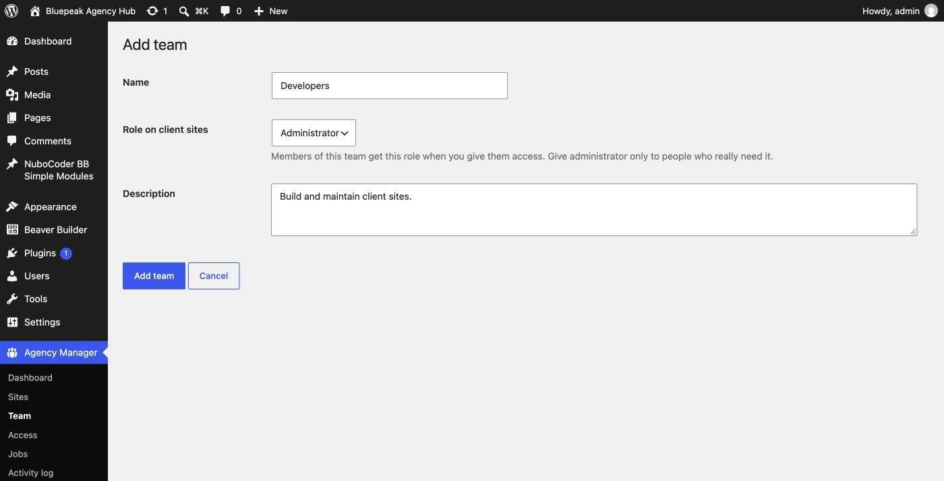Image resolution: width=944 pixels, height=481 pixels.
Task: Open the Posts menu item
Action: point(36,72)
